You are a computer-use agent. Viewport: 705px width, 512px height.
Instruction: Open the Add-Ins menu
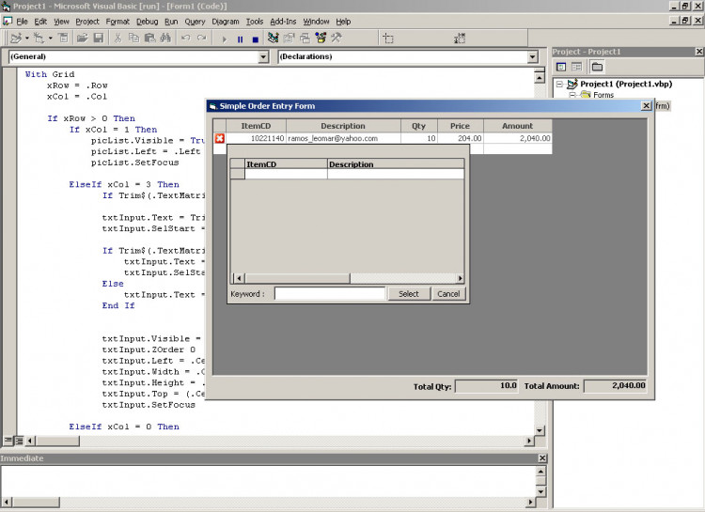click(283, 21)
